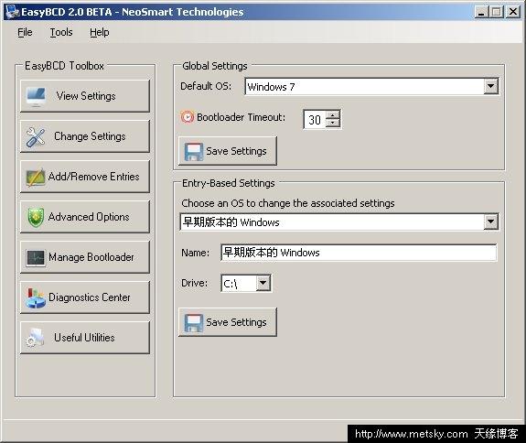The width and height of the screenshot is (526, 443).
Task: Save the Global Settings
Action: pos(228,151)
